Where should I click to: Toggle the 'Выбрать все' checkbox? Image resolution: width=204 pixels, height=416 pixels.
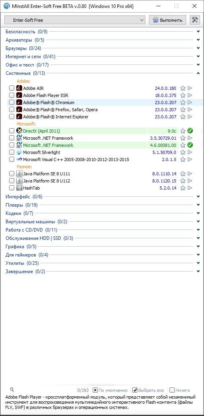[135, 390]
